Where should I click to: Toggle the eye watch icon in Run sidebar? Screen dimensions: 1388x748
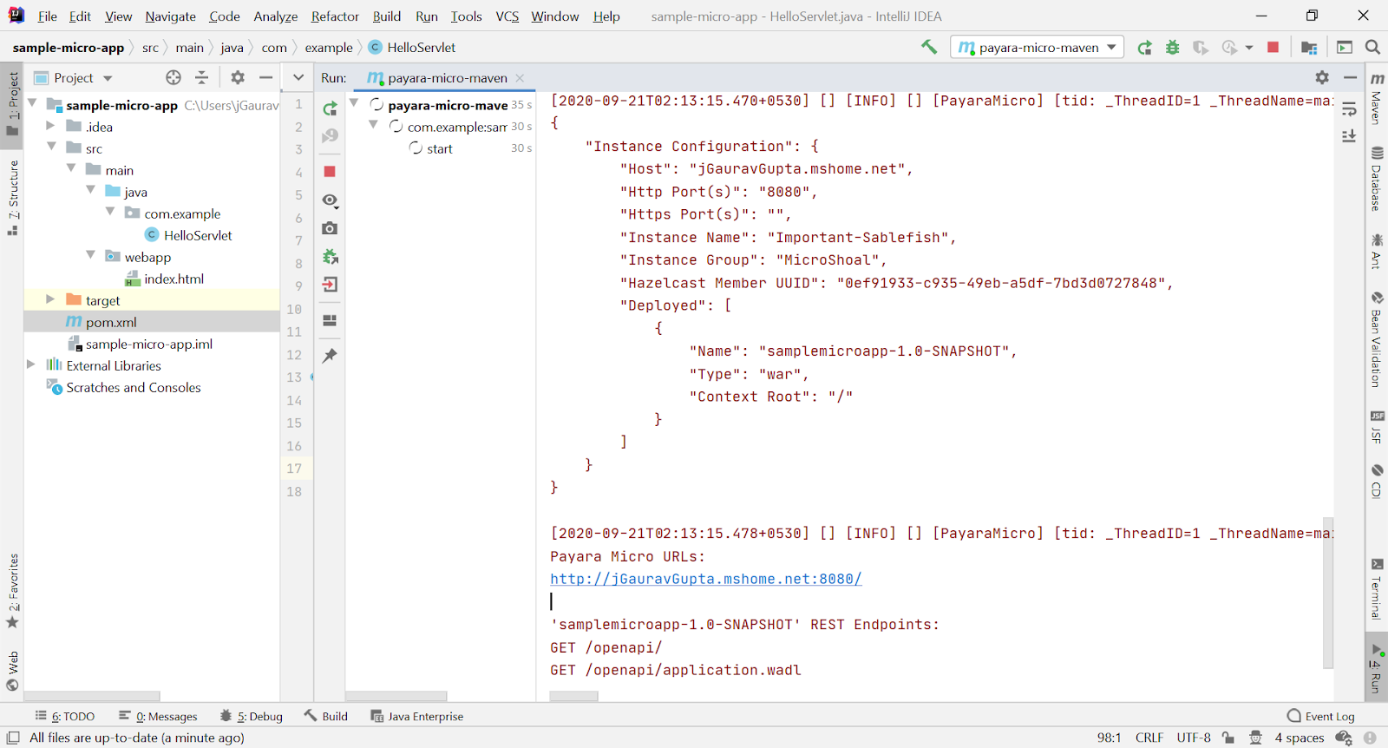[x=330, y=200]
